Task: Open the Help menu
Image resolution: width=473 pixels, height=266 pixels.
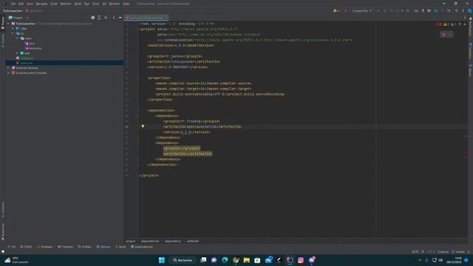Action: [126, 4]
